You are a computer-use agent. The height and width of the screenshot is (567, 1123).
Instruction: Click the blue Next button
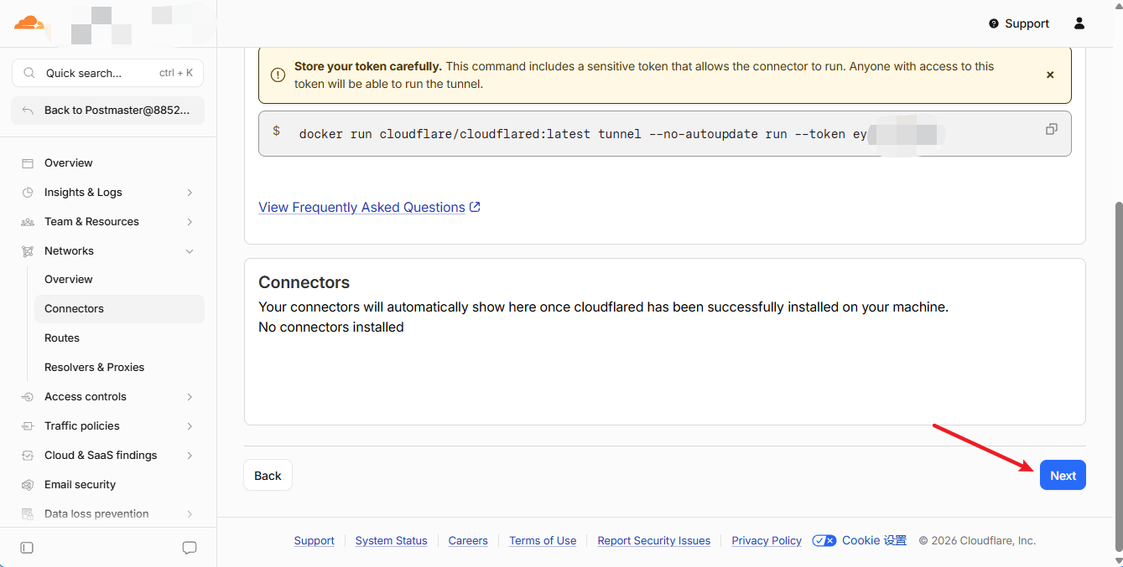pyautogui.click(x=1063, y=476)
